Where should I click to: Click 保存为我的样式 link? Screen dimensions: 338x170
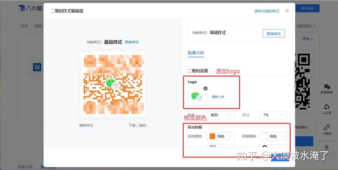pos(267,11)
